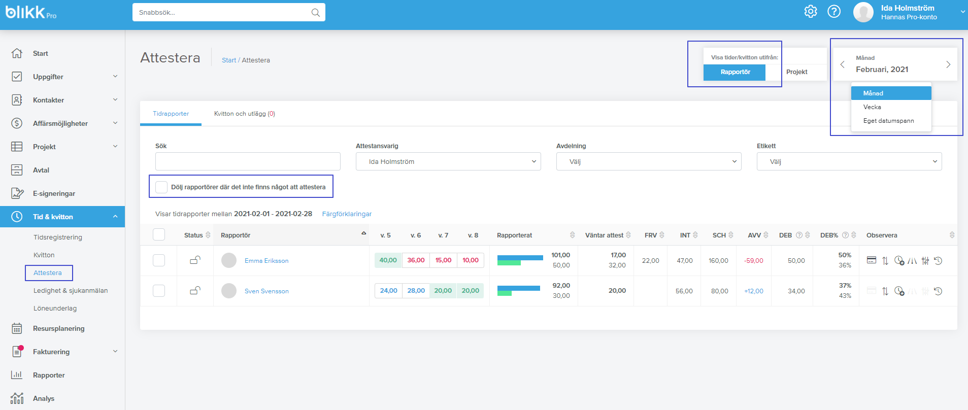Open the settings gear in header
Viewport: 968px width, 410px height.
[x=811, y=12]
